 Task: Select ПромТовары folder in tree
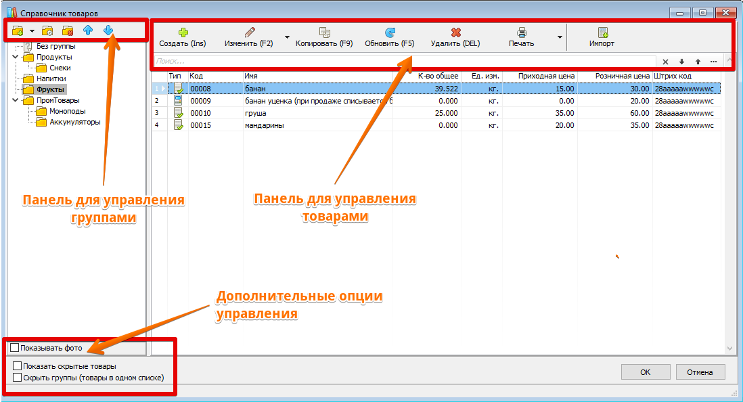(58, 100)
